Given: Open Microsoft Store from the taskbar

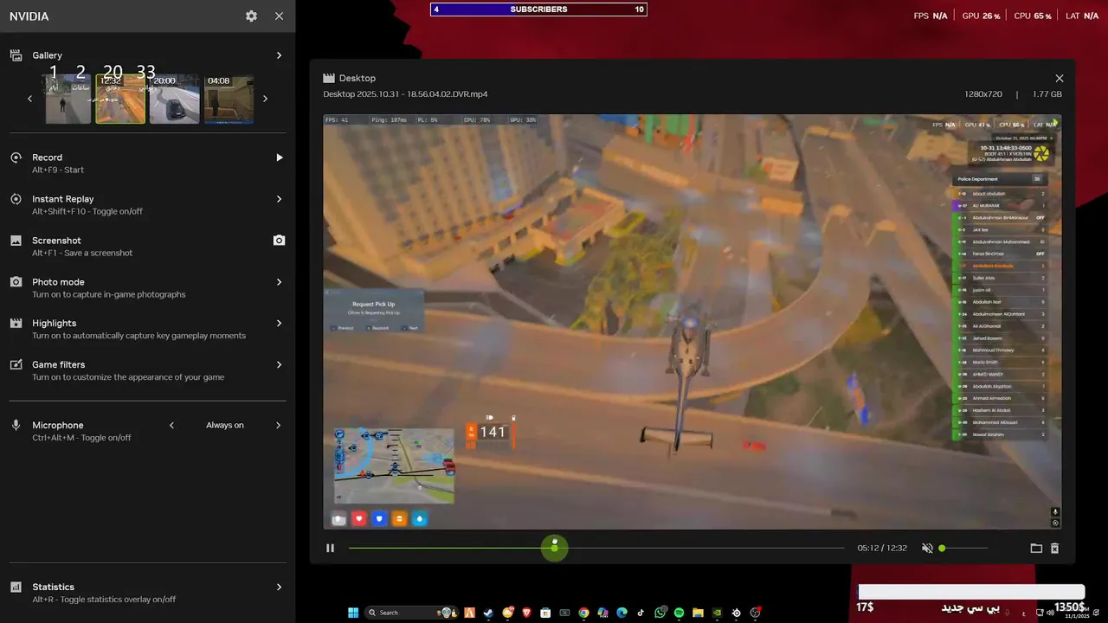Looking at the screenshot, I should point(545,613).
